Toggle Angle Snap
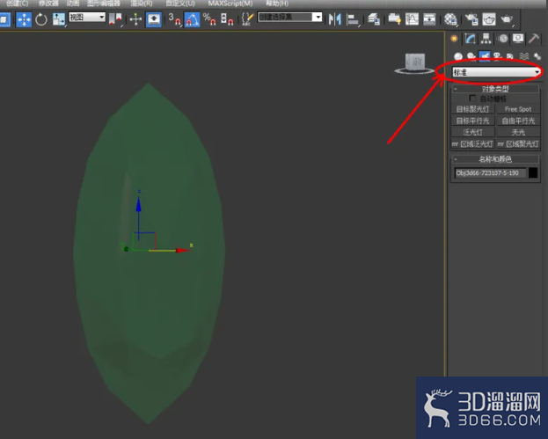The width and height of the screenshot is (548, 439). coord(192,19)
